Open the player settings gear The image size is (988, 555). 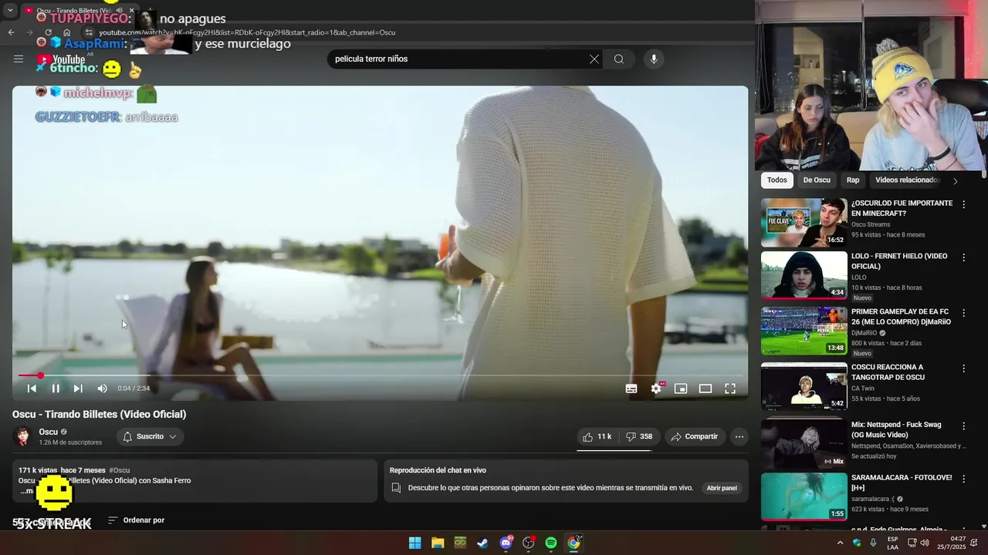click(x=656, y=388)
